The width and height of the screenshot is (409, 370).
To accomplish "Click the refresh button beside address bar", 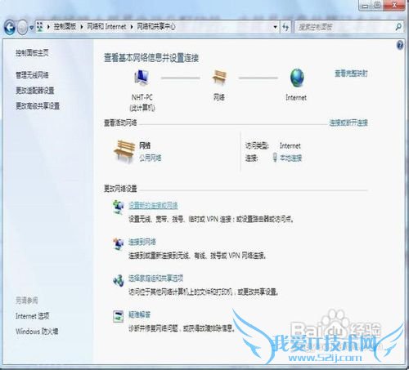I will [x=285, y=27].
